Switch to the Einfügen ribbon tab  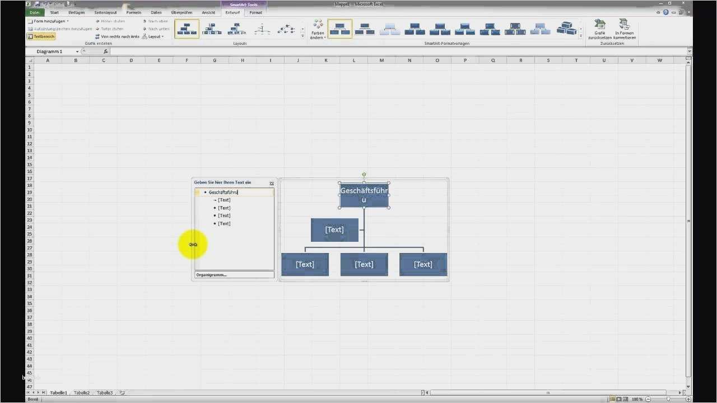77,12
